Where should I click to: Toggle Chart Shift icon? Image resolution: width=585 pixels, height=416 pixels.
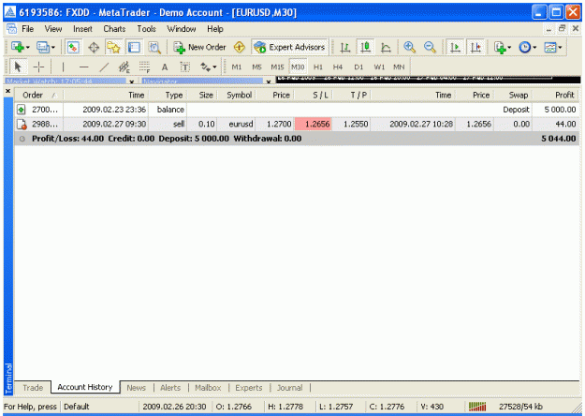coord(475,48)
